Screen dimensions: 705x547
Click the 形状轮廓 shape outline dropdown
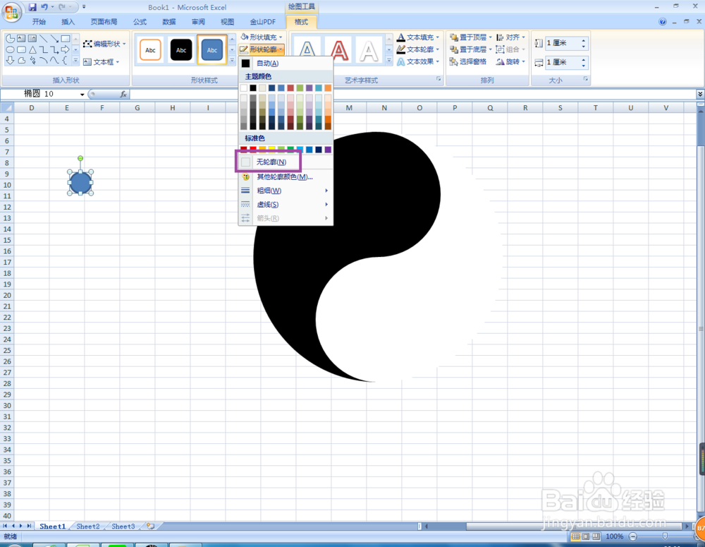(262, 49)
